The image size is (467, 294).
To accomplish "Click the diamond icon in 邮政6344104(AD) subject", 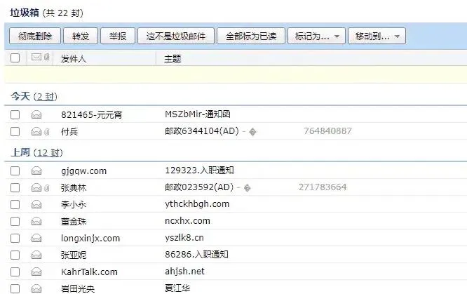I will [252, 132].
